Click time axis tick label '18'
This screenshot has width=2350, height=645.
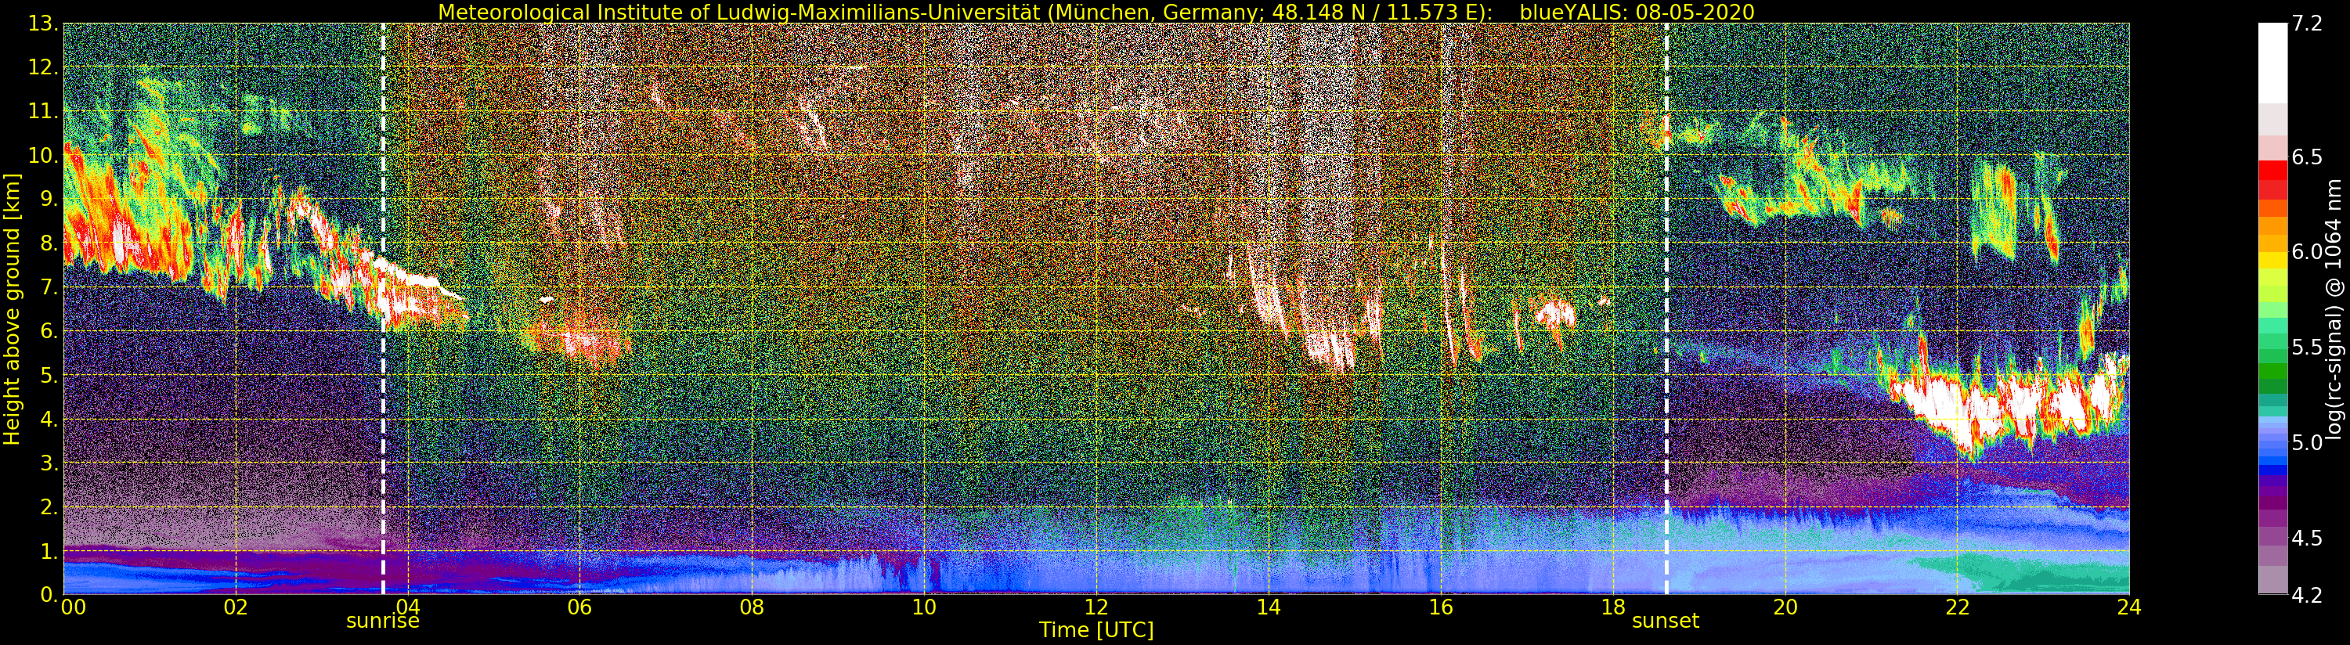1613,607
